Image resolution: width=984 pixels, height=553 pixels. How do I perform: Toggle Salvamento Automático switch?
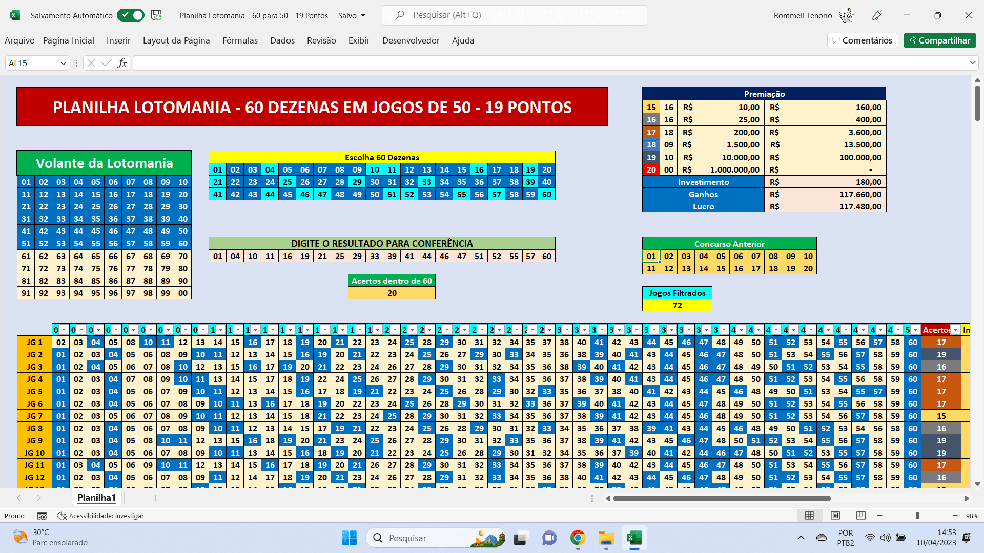131,15
